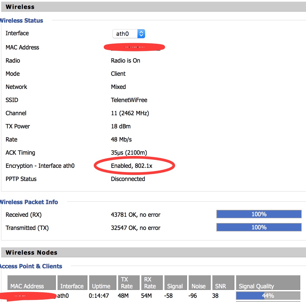306x302 pixels.
Task: Click the Signal Quality column header
Action: (268, 283)
